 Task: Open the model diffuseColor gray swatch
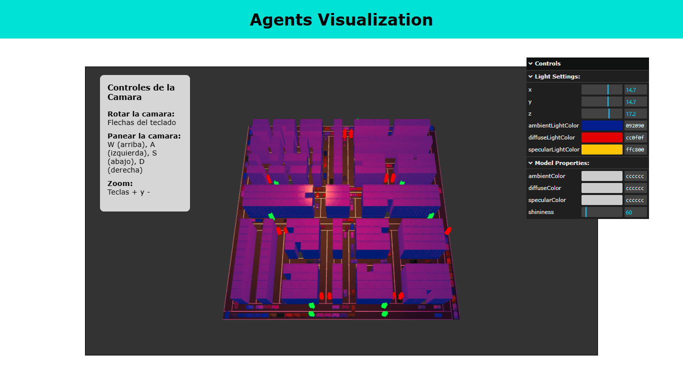click(x=601, y=188)
